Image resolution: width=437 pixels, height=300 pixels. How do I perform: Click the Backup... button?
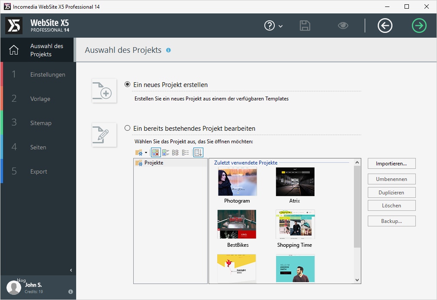click(x=392, y=221)
